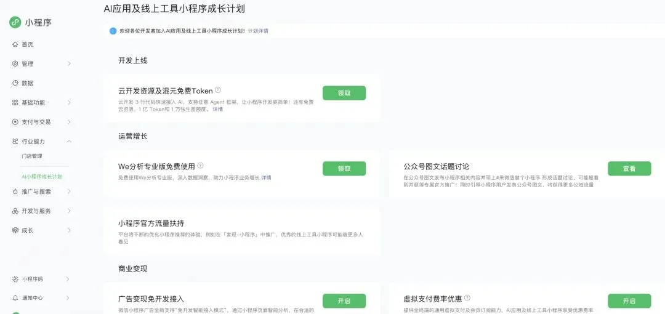Click the help icon next to 虚拟支付费率优惠
The height and width of the screenshot is (314, 665).
467,298
